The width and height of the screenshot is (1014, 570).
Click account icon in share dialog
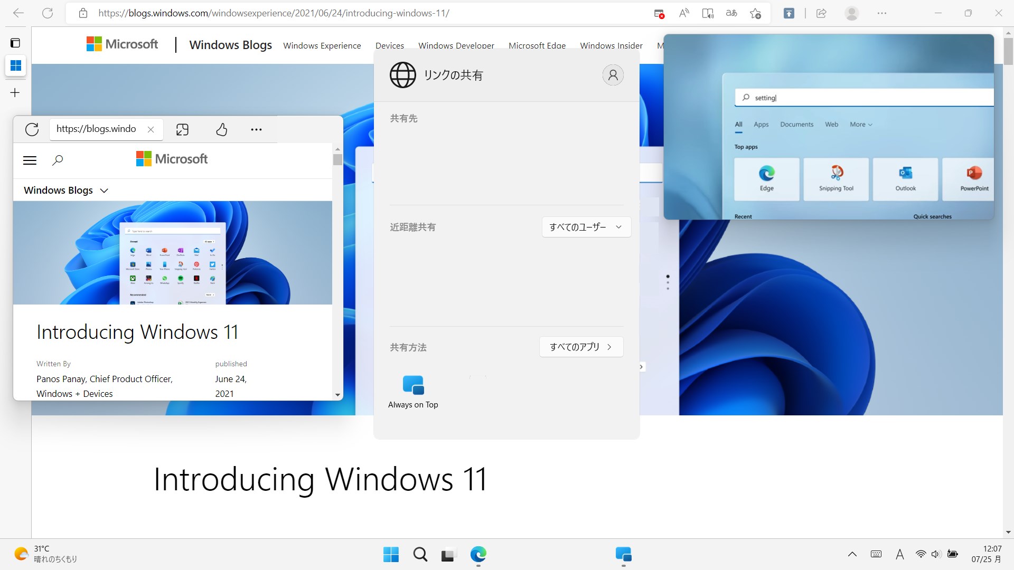click(x=613, y=75)
